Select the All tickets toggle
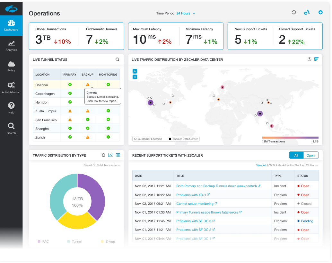Viewport: 332px width, 263px height. [x=296, y=155]
